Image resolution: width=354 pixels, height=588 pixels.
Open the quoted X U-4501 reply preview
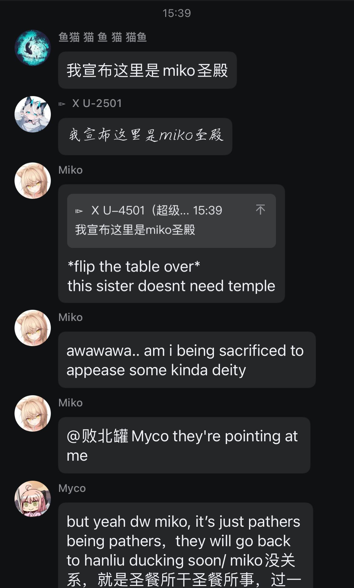(172, 221)
